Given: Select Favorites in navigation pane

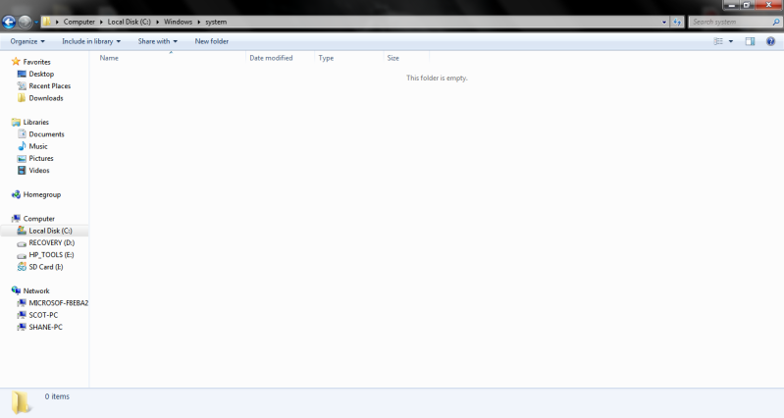Looking at the screenshot, I should pos(36,62).
